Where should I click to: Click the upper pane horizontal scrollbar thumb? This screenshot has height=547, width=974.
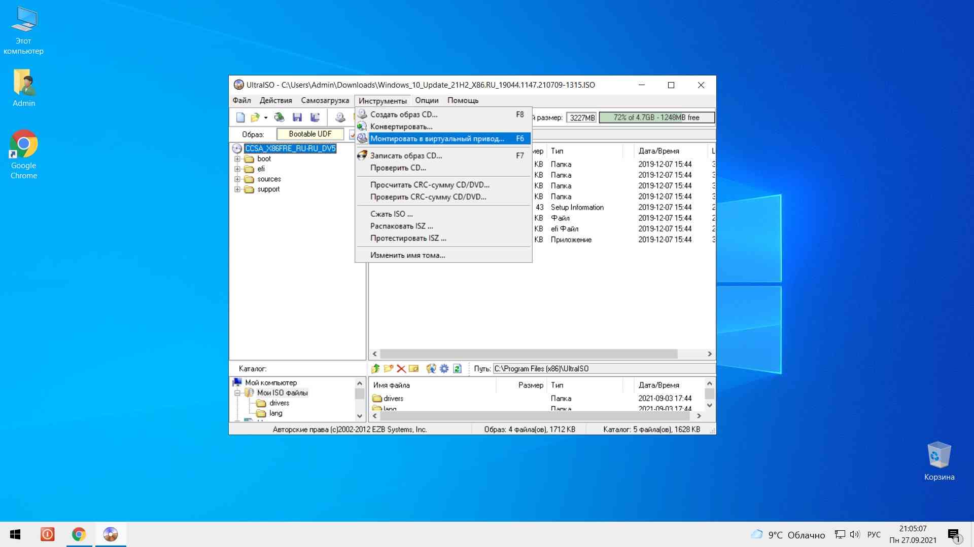pos(529,354)
